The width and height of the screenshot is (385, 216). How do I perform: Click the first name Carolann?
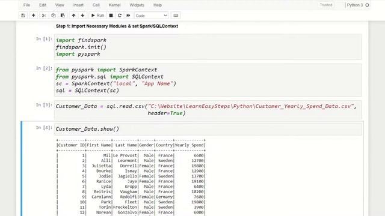tap(101, 197)
